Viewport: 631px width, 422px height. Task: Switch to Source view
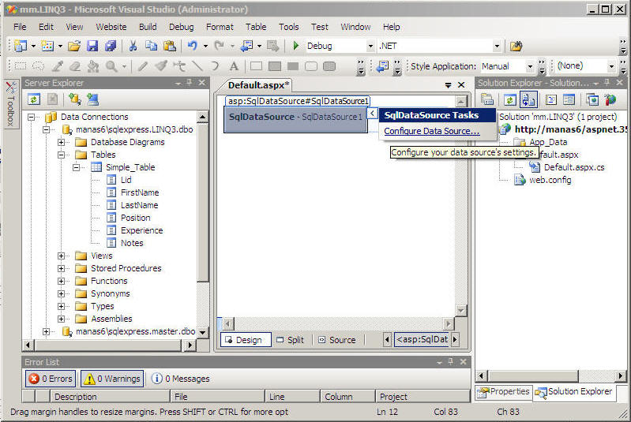tap(337, 340)
